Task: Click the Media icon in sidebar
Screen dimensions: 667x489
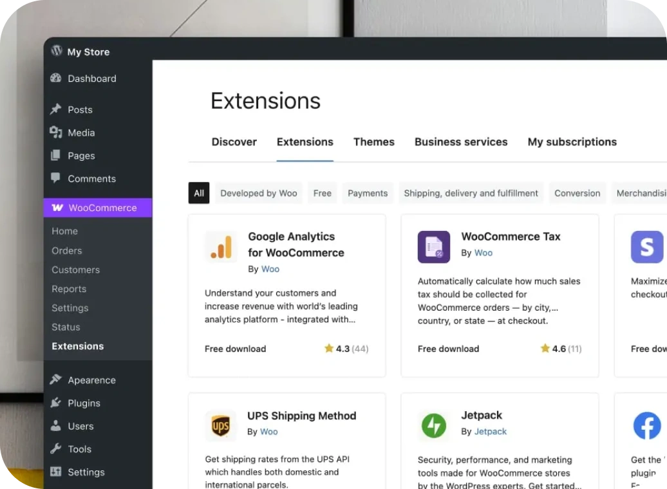Action: click(x=56, y=132)
